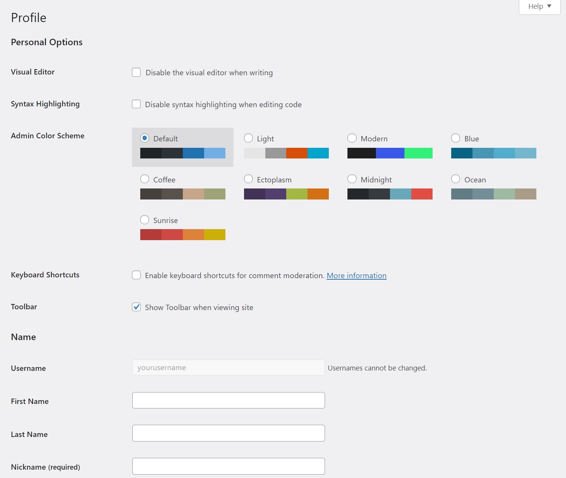Select the Default color scheme radio button

click(144, 138)
